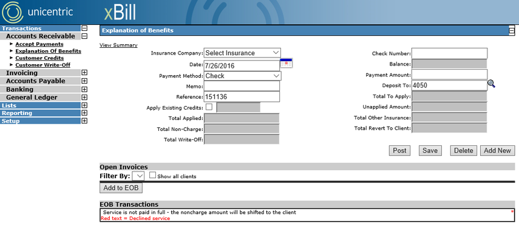Collapse the Transactions section

[x=84, y=28]
